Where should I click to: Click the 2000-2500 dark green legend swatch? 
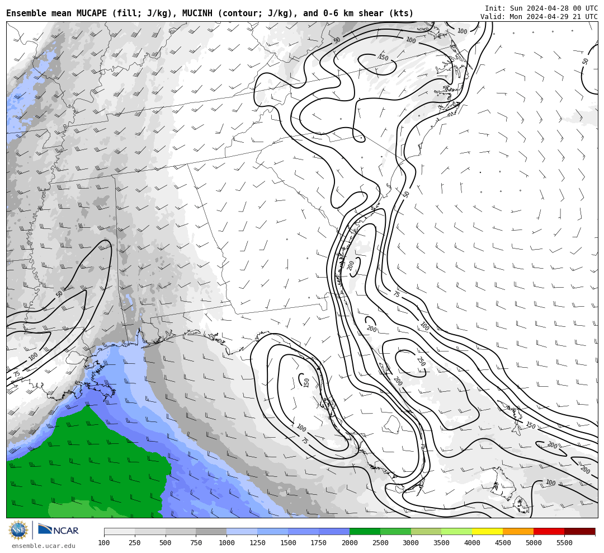[x=365, y=532]
